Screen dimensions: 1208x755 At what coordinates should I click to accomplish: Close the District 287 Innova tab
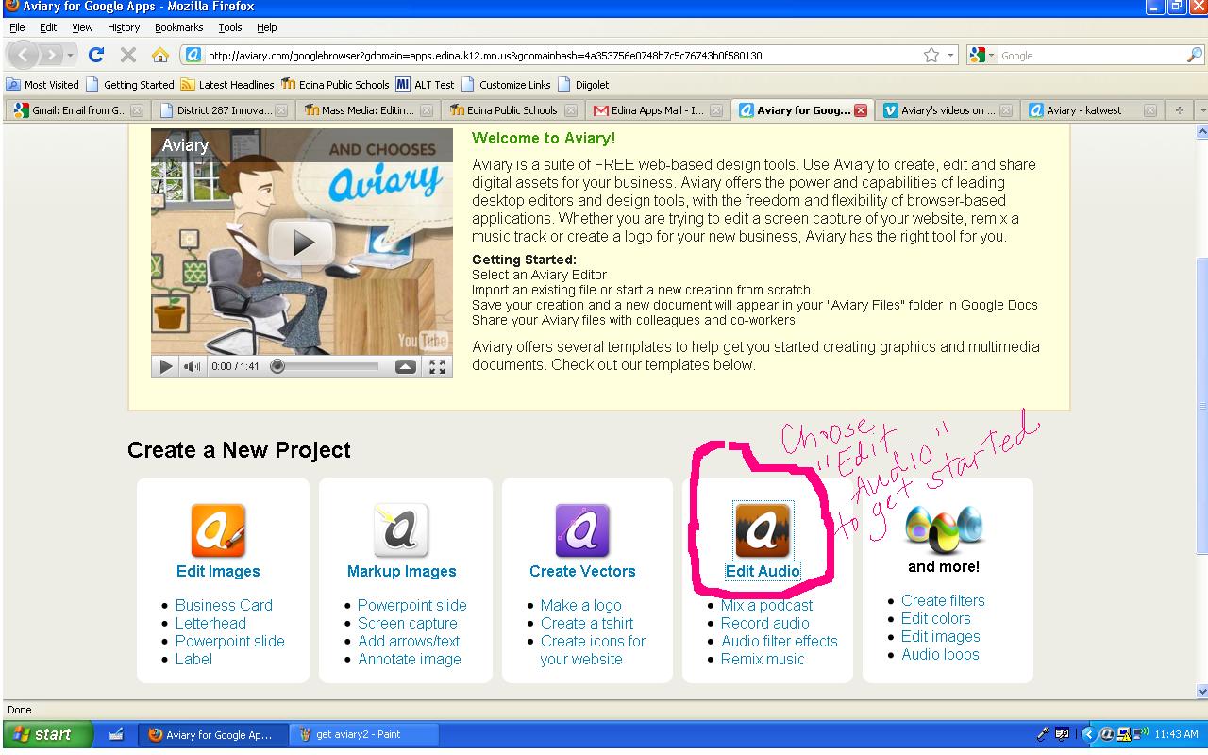coord(282,110)
